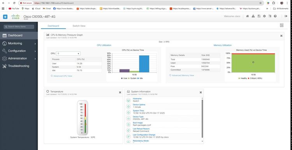The width and height of the screenshot is (292, 150).
Task: Click the system temperature thermometer gauge
Action: 83,118
